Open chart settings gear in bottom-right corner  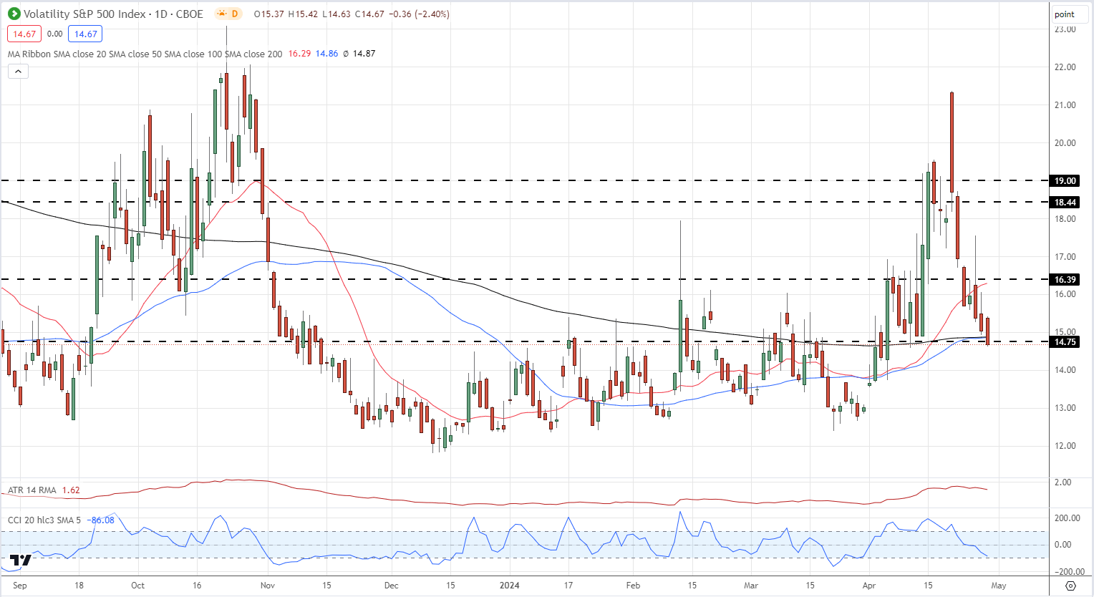(x=1071, y=586)
